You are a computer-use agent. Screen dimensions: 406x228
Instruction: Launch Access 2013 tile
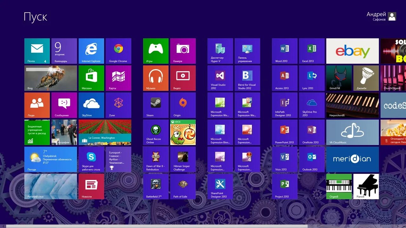coord(285,78)
